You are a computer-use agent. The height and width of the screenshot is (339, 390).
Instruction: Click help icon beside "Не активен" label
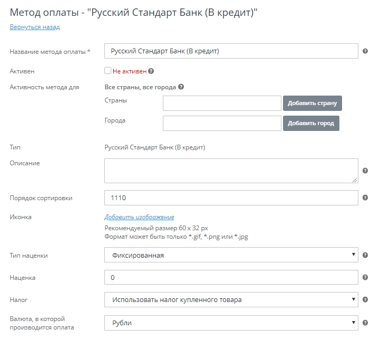(x=151, y=71)
